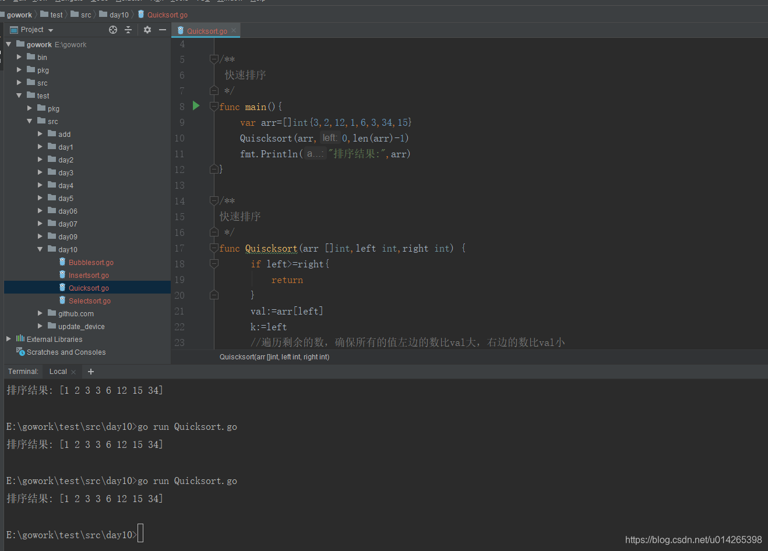
Task: Expand the top-level pkg folder
Action: click(x=19, y=70)
